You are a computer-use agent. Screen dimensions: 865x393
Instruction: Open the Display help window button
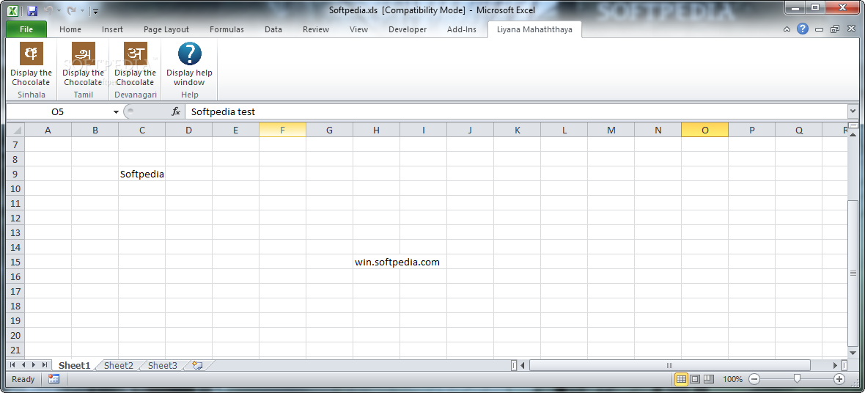point(189,65)
